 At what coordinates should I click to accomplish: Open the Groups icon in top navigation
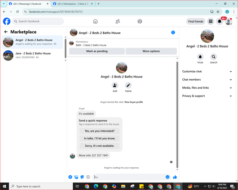coord(140,21)
